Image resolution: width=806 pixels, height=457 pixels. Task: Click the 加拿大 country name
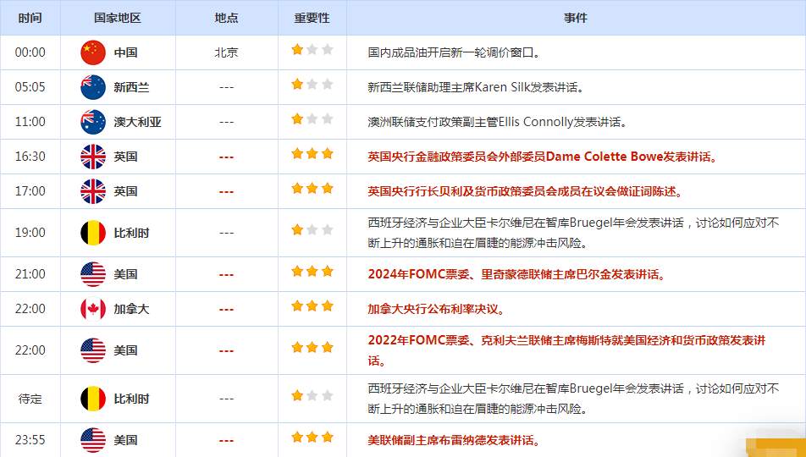[x=131, y=309]
